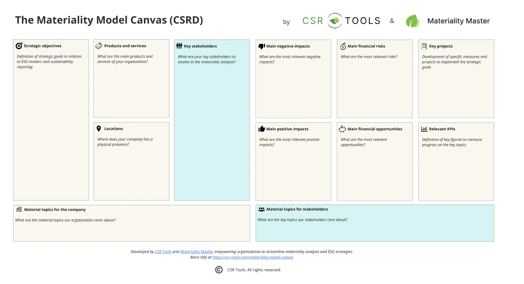Click the Relevant KPIs bar chart icon
The width and height of the screenshot is (524, 284).
tap(424, 129)
